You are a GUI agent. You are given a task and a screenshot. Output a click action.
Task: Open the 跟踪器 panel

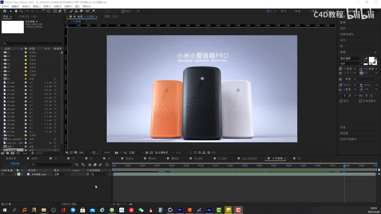[344, 133]
